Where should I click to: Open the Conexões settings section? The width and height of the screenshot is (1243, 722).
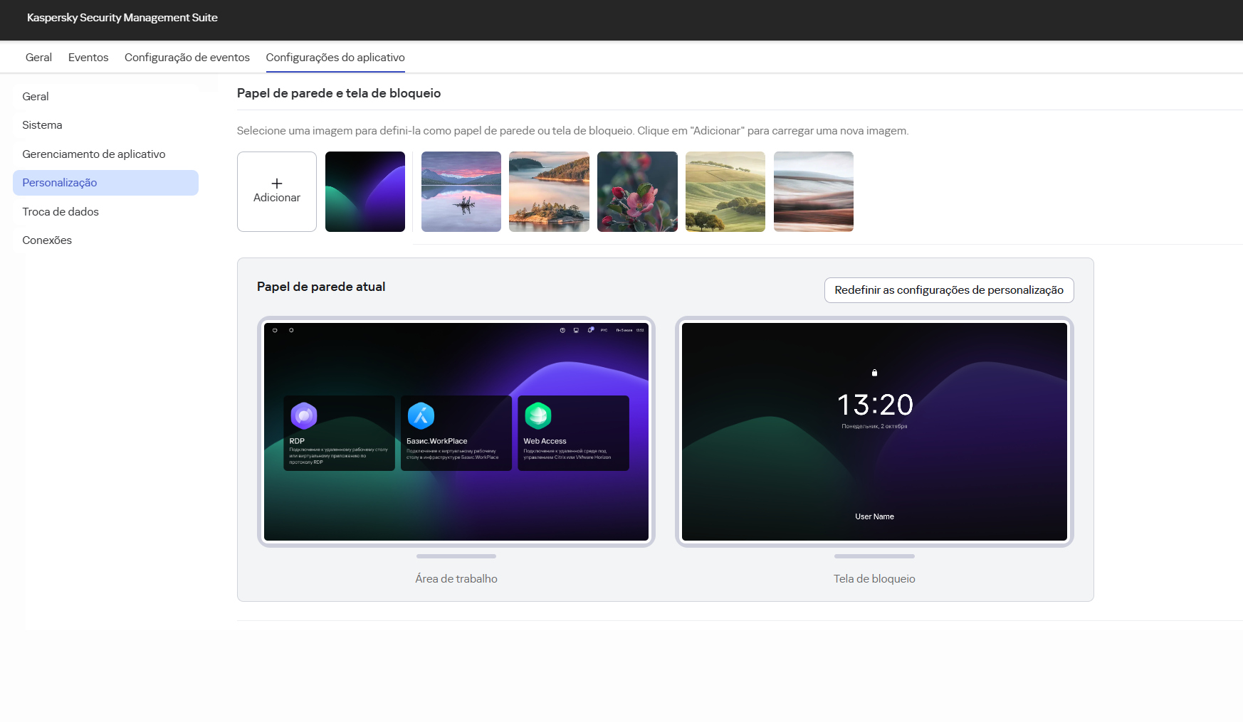point(46,240)
